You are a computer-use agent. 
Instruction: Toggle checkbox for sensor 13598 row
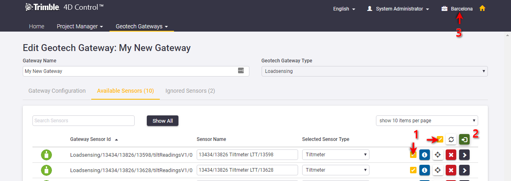(x=413, y=155)
